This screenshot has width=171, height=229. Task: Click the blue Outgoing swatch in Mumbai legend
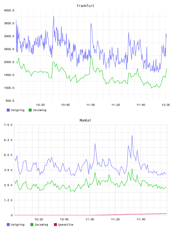pos(8,225)
